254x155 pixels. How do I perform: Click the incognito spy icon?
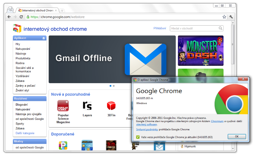click(x=10, y=9)
